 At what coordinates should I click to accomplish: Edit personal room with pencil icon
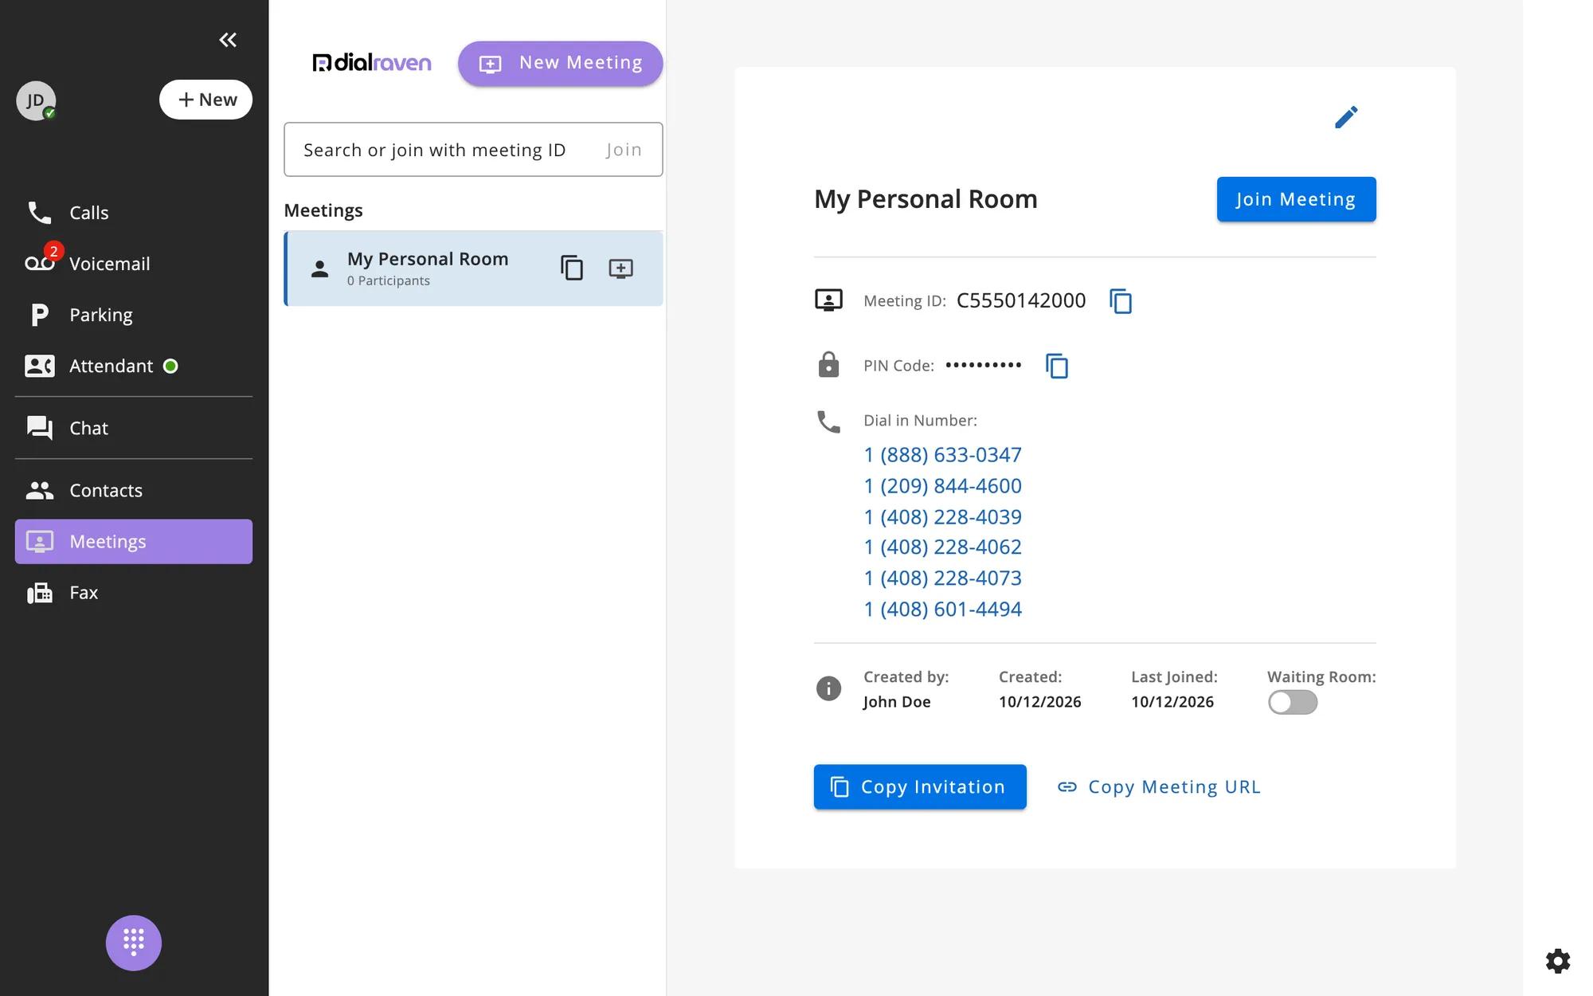(x=1346, y=117)
